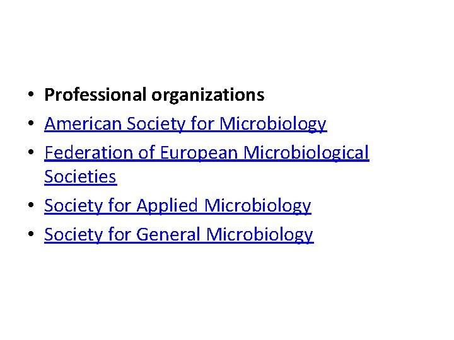Viewport: 454px width, 340px height.
Task: Click the bullet before American Society link
Action: pyautogui.click(x=32, y=123)
